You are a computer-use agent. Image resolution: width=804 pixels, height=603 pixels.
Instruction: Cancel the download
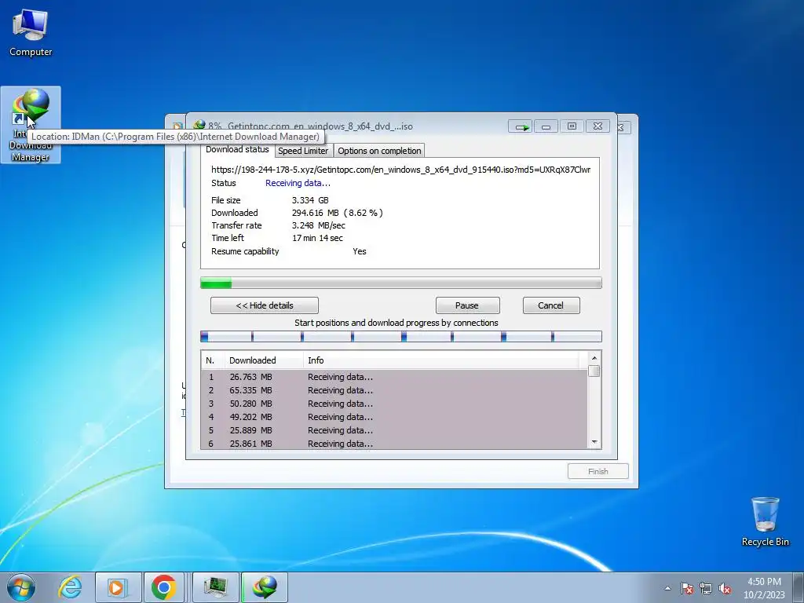(x=551, y=305)
